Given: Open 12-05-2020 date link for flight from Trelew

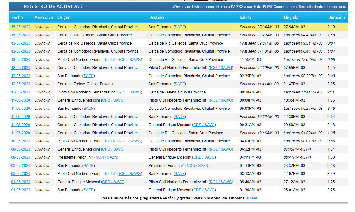Looking at the screenshot, I should click(x=21, y=84).
